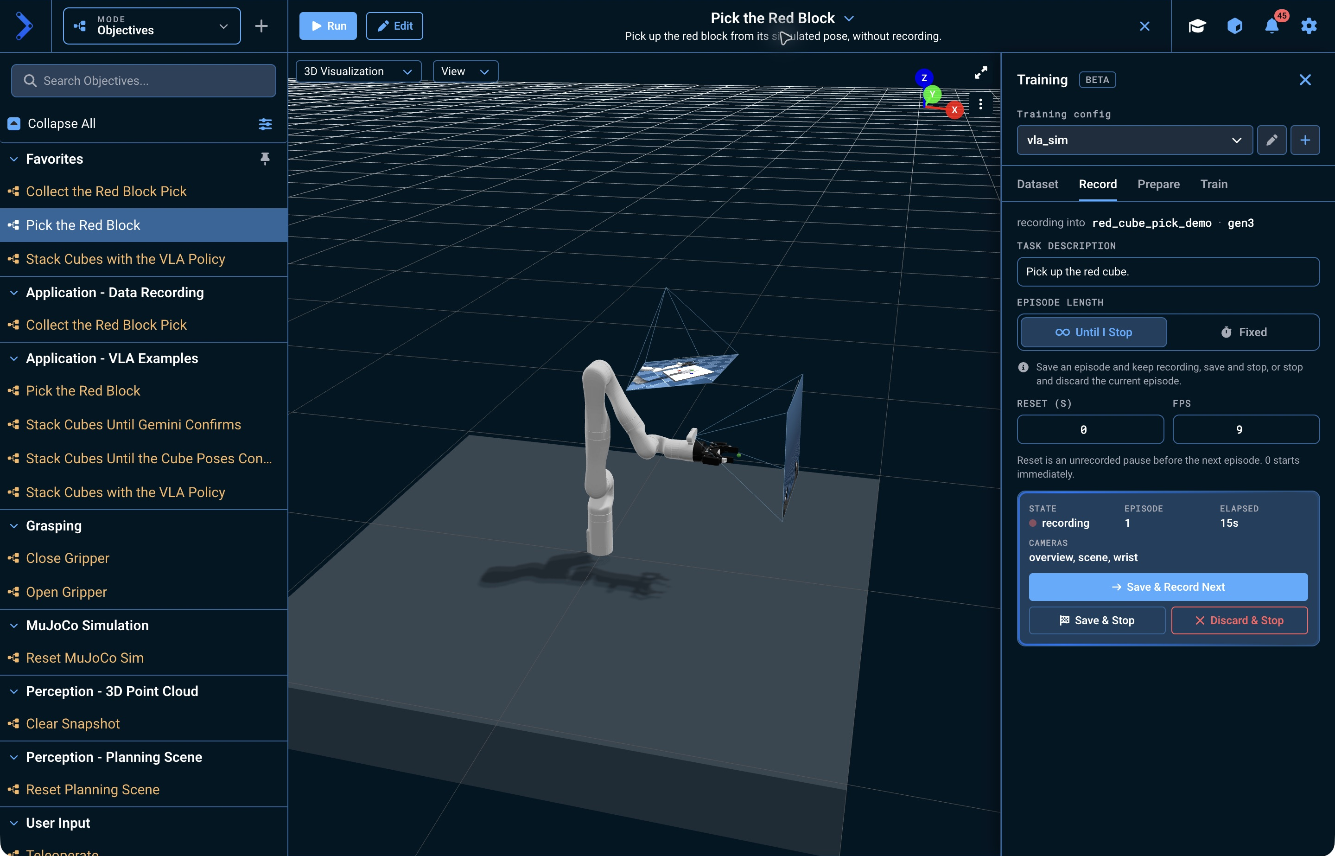1335x856 pixels.
Task: Click the app logo arrow icon
Action: (x=25, y=26)
